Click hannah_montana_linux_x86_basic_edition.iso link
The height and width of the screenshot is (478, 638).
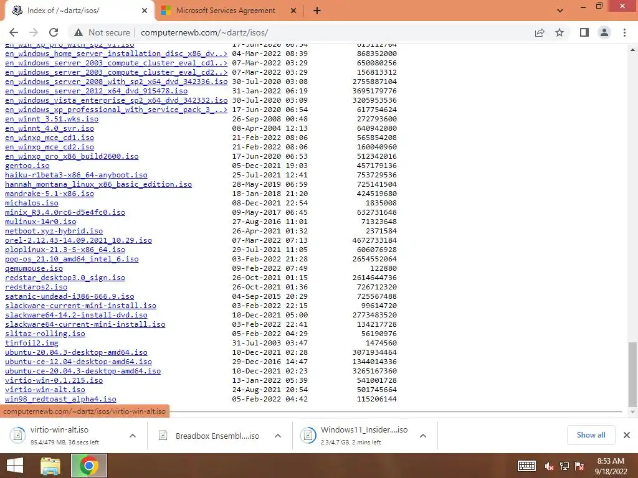[98, 184]
